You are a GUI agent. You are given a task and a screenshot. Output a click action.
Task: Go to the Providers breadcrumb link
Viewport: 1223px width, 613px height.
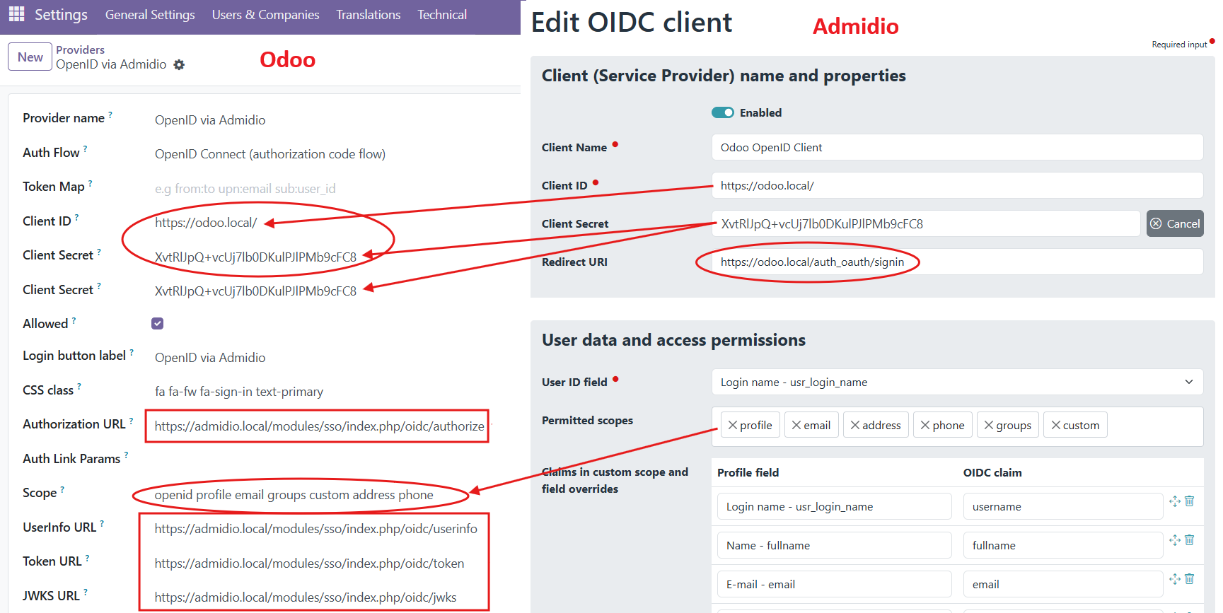pos(80,49)
